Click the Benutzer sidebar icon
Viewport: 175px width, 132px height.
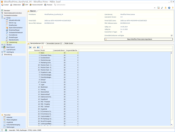(2, 11)
